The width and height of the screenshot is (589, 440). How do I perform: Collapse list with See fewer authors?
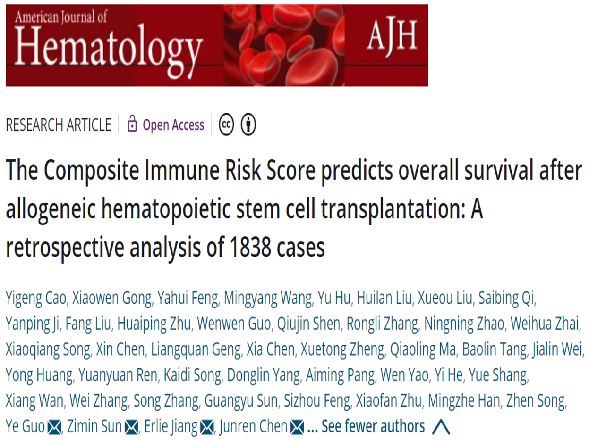pyautogui.click(x=373, y=427)
